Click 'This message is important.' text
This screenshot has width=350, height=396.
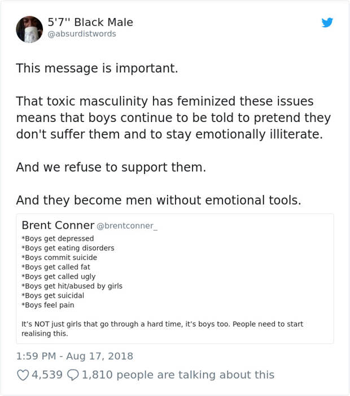coord(97,68)
